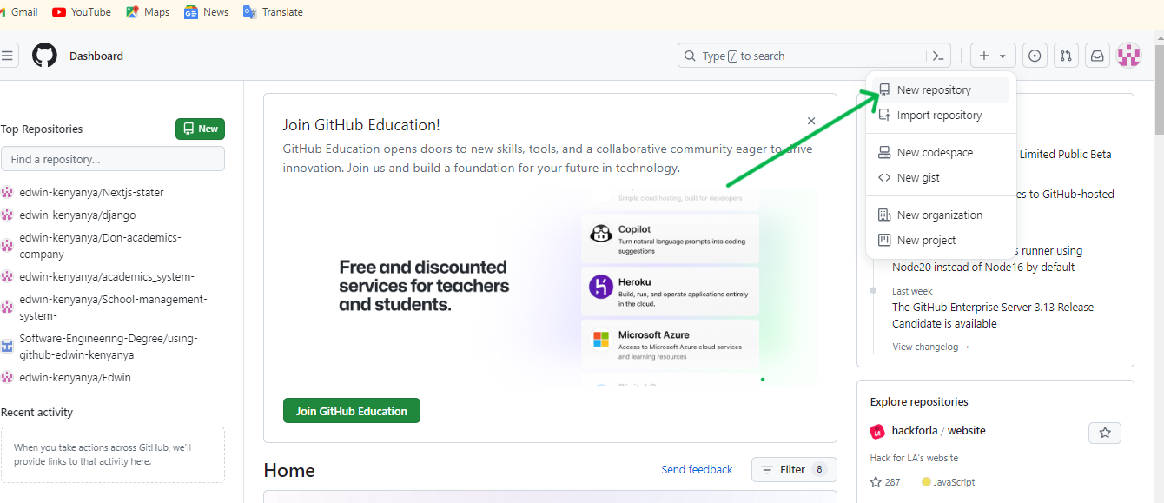Choose Import repository menu item
Image resolution: width=1164 pixels, height=503 pixels.
click(x=941, y=116)
